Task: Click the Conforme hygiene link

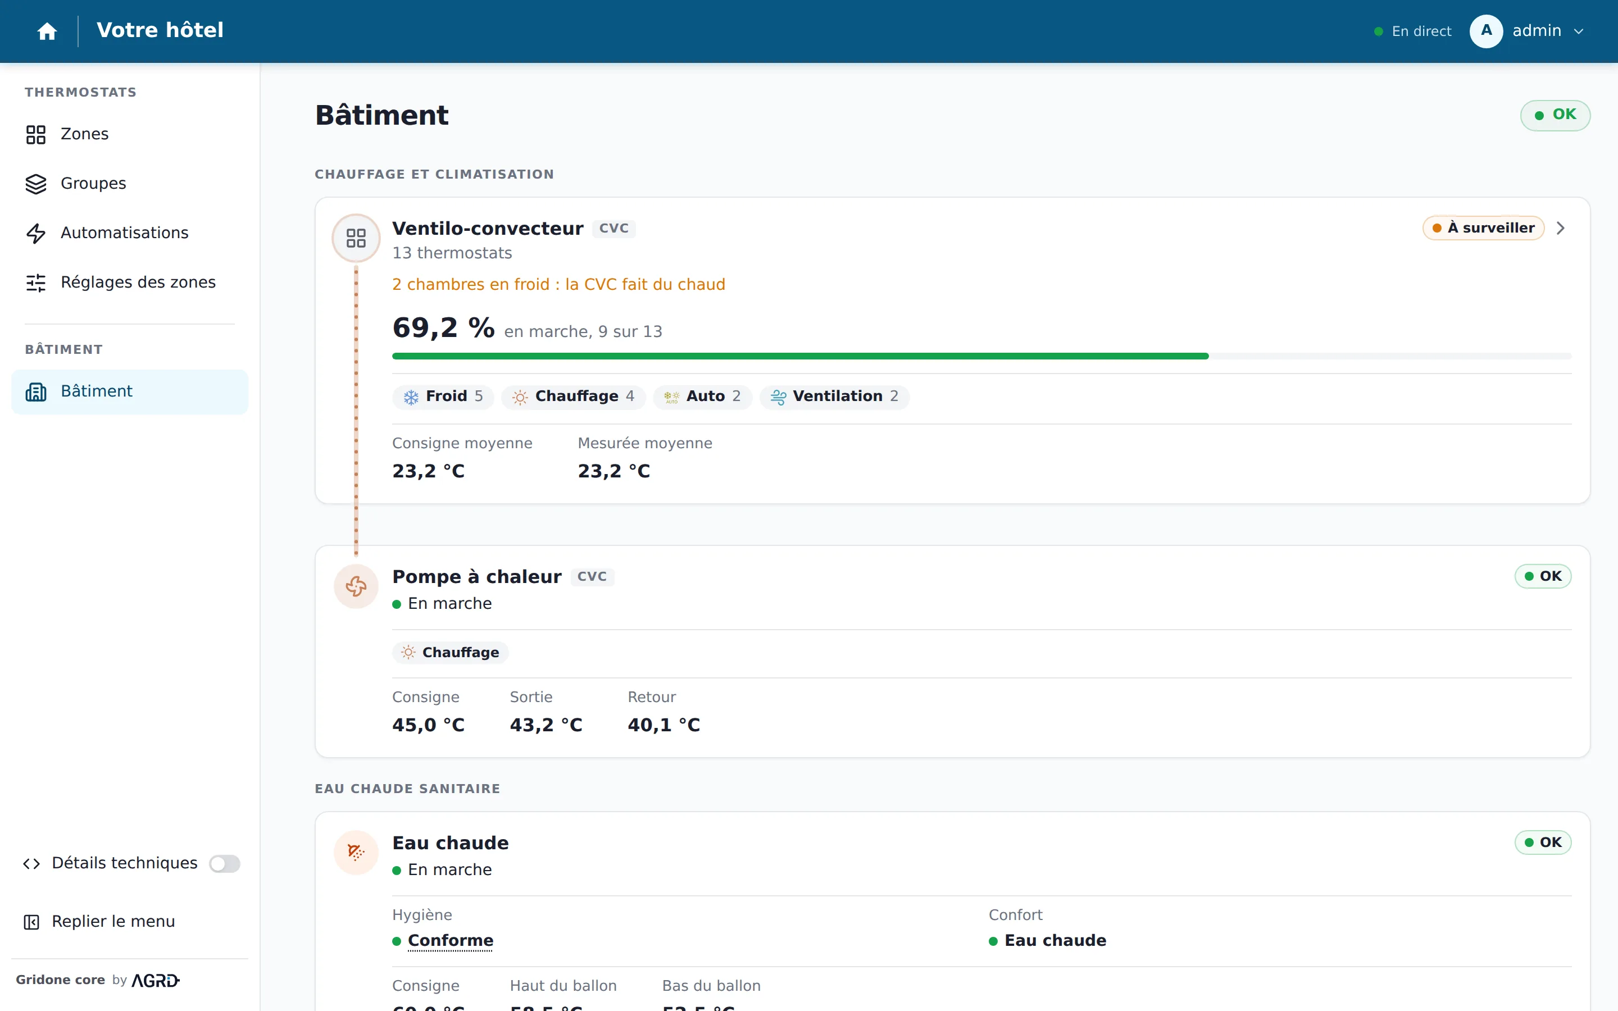Action: 451,941
